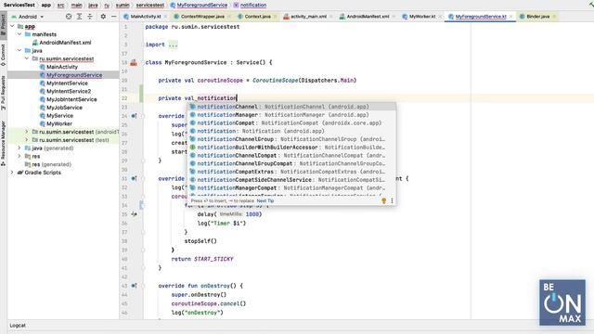Choose notificationManager completion suggestion

tap(292, 115)
